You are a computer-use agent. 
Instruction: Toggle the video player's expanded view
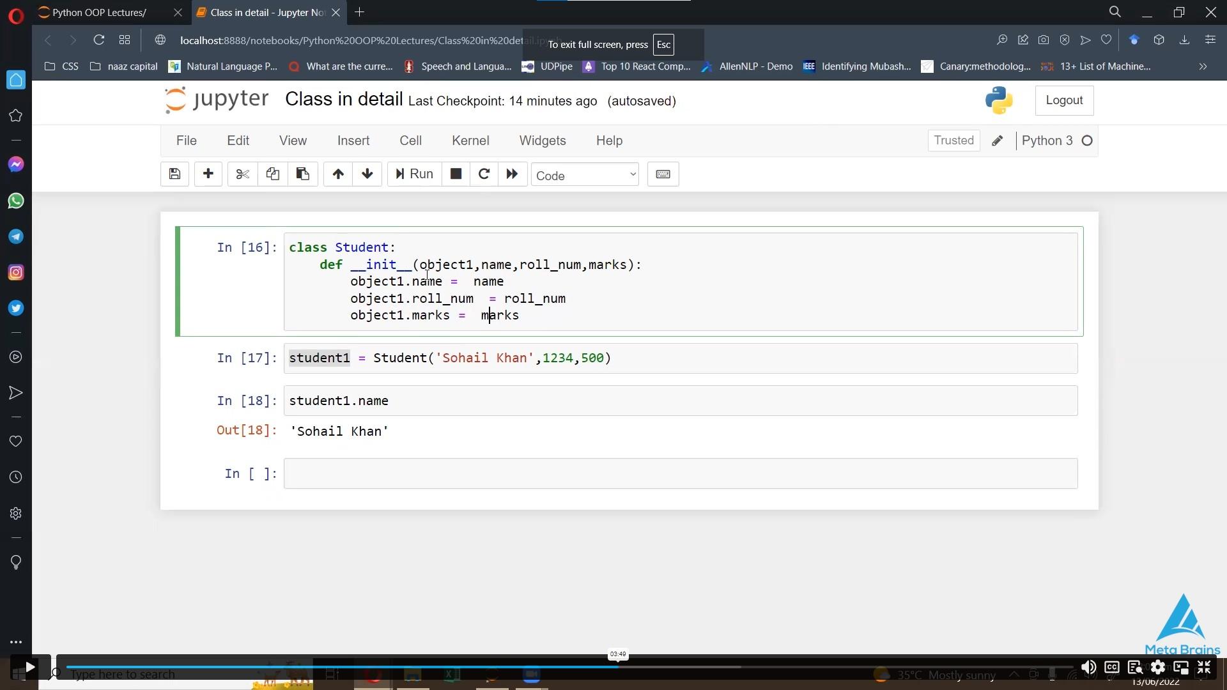(1181, 668)
